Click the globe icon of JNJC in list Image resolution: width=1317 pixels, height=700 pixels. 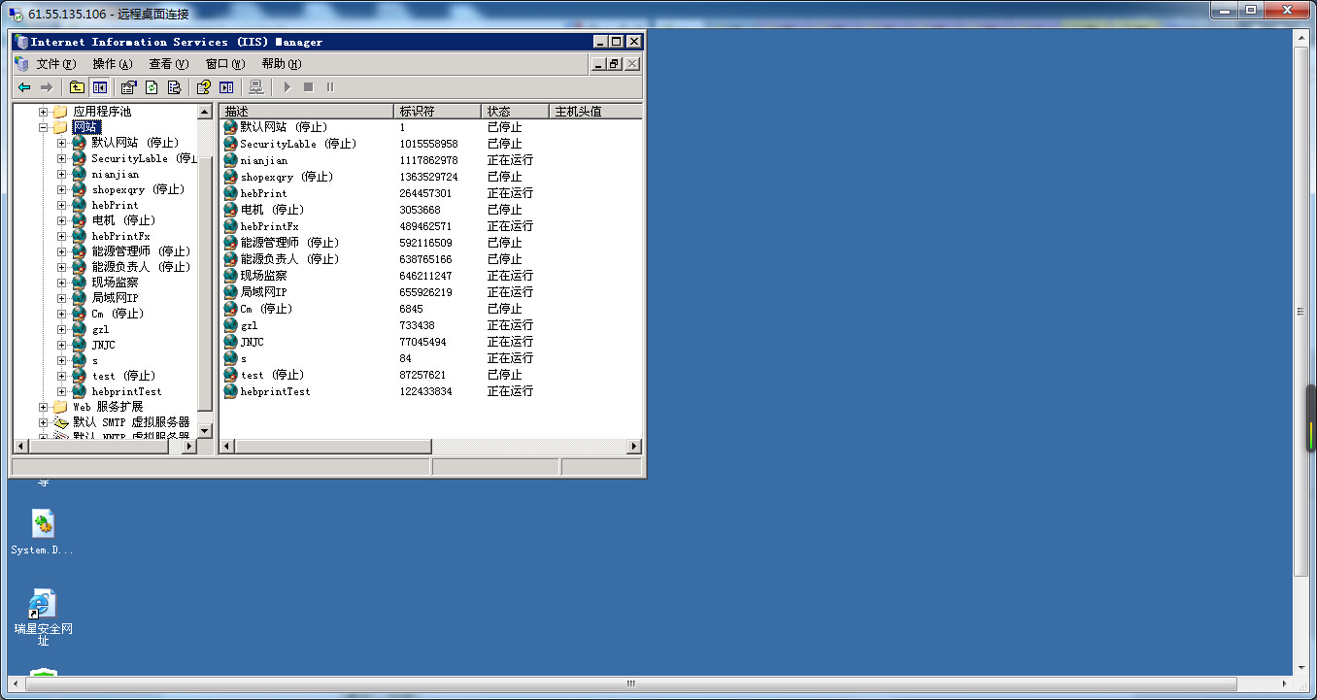point(230,342)
